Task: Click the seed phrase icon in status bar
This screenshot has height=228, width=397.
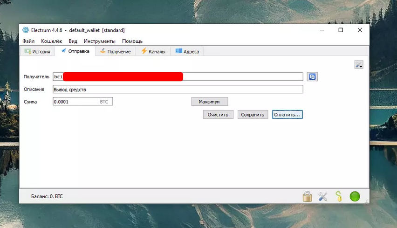Action: coord(339,197)
